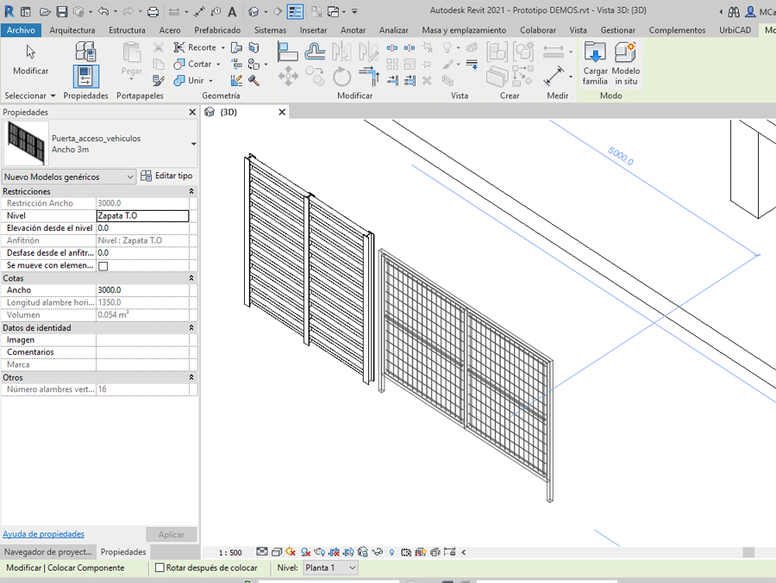Collapse the Restricciones section
Screen dimensions: 776x583
(x=191, y=191)
